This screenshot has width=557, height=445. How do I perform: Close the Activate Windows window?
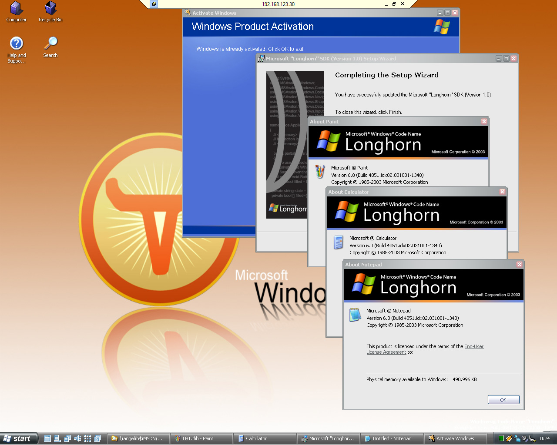coord(455,13)
